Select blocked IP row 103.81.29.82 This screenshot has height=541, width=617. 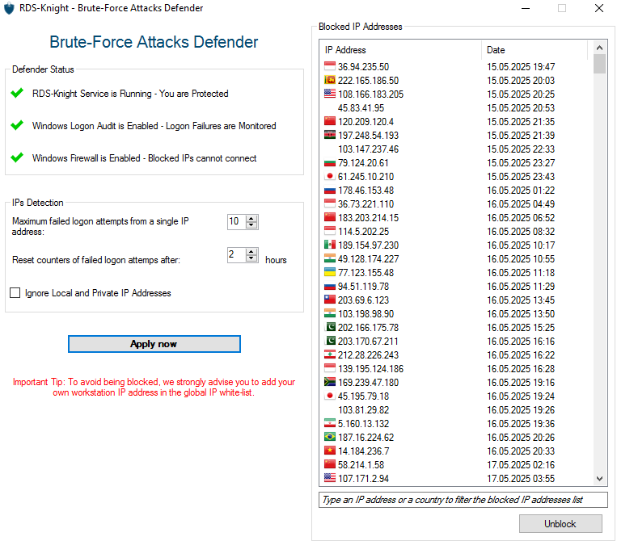[x=455, y=409]
